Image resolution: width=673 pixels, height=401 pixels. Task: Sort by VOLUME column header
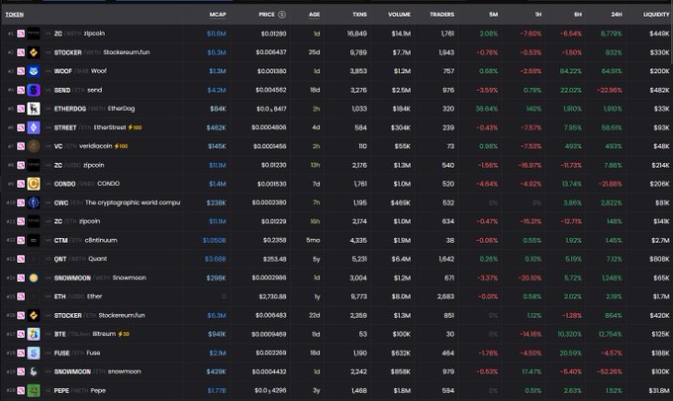click(x=399, y=15)
